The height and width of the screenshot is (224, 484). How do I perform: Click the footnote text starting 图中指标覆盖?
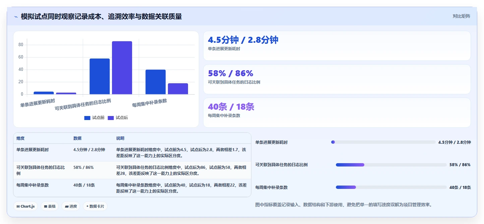(344, 205)
